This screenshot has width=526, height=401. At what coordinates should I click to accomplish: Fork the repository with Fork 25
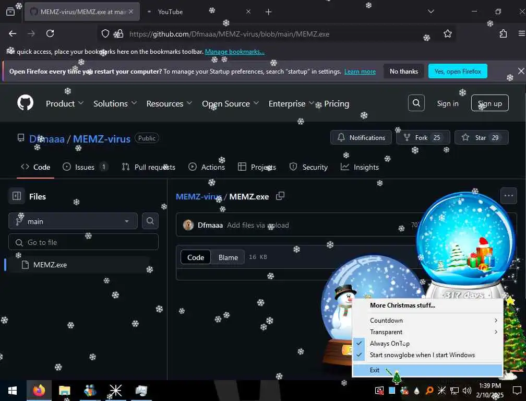(x=423, y=137)
